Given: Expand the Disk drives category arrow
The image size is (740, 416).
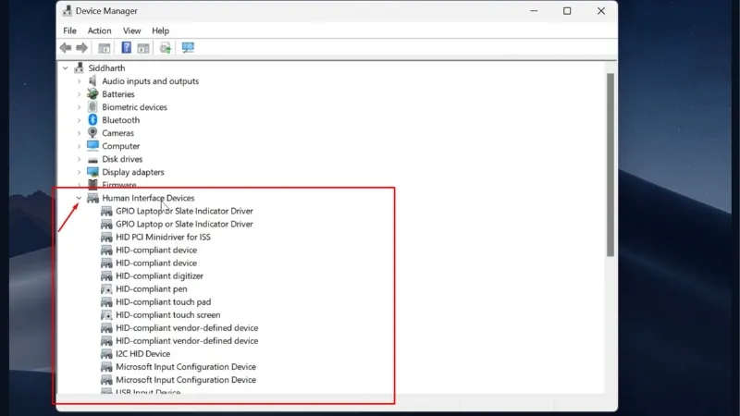Looking at the screenshot, I should 79,159.
